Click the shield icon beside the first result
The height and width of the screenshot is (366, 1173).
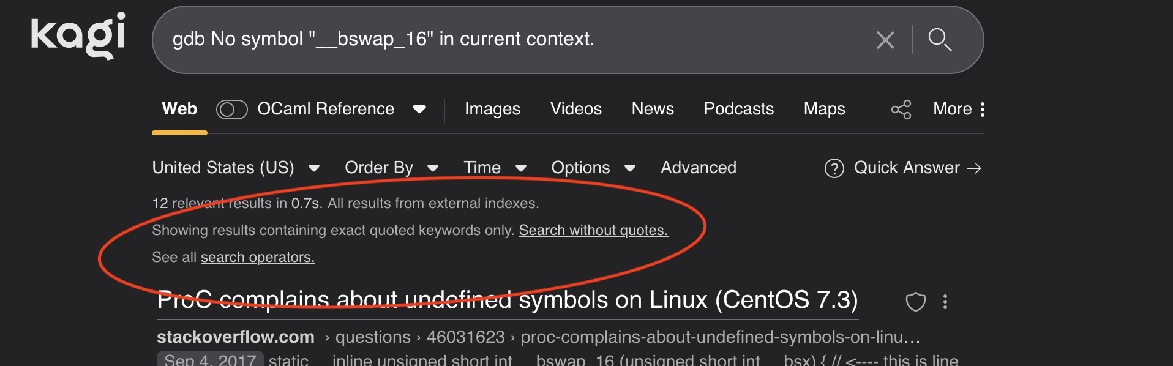(x=915, y=301)
